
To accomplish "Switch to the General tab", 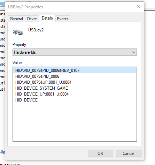I will coord(16,19).
